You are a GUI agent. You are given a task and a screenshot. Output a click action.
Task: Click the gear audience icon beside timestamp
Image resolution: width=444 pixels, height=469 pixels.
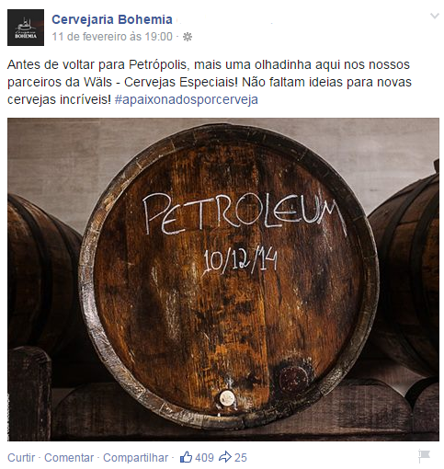click(188, 37)
